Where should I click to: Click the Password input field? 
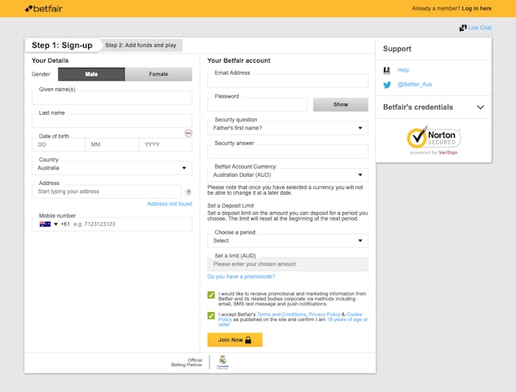258,104
